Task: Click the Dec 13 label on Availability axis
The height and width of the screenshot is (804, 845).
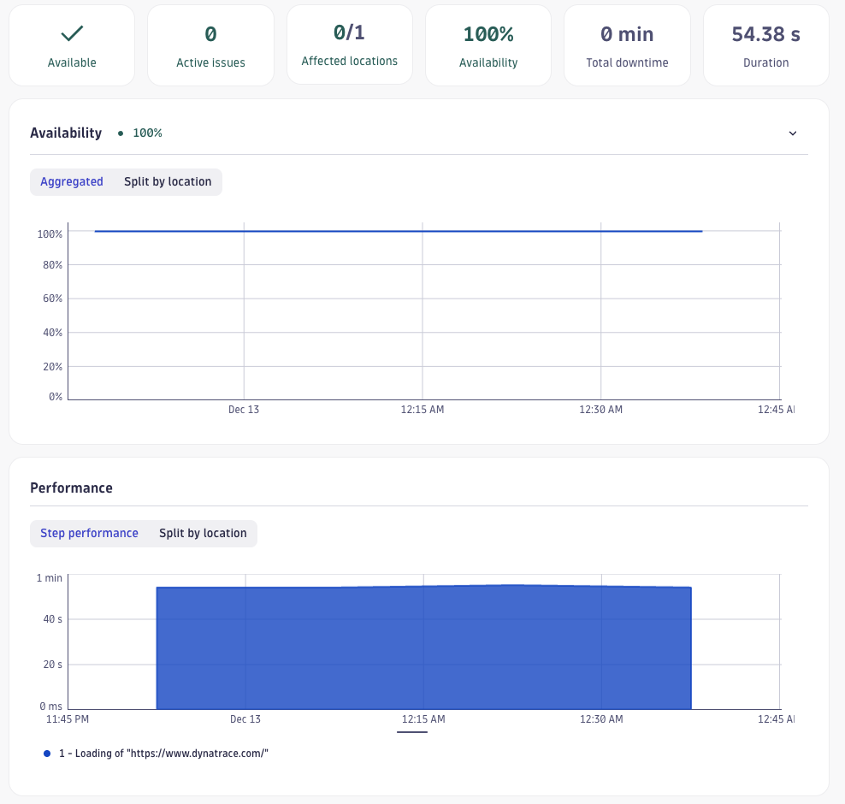Action: point(244,409)
